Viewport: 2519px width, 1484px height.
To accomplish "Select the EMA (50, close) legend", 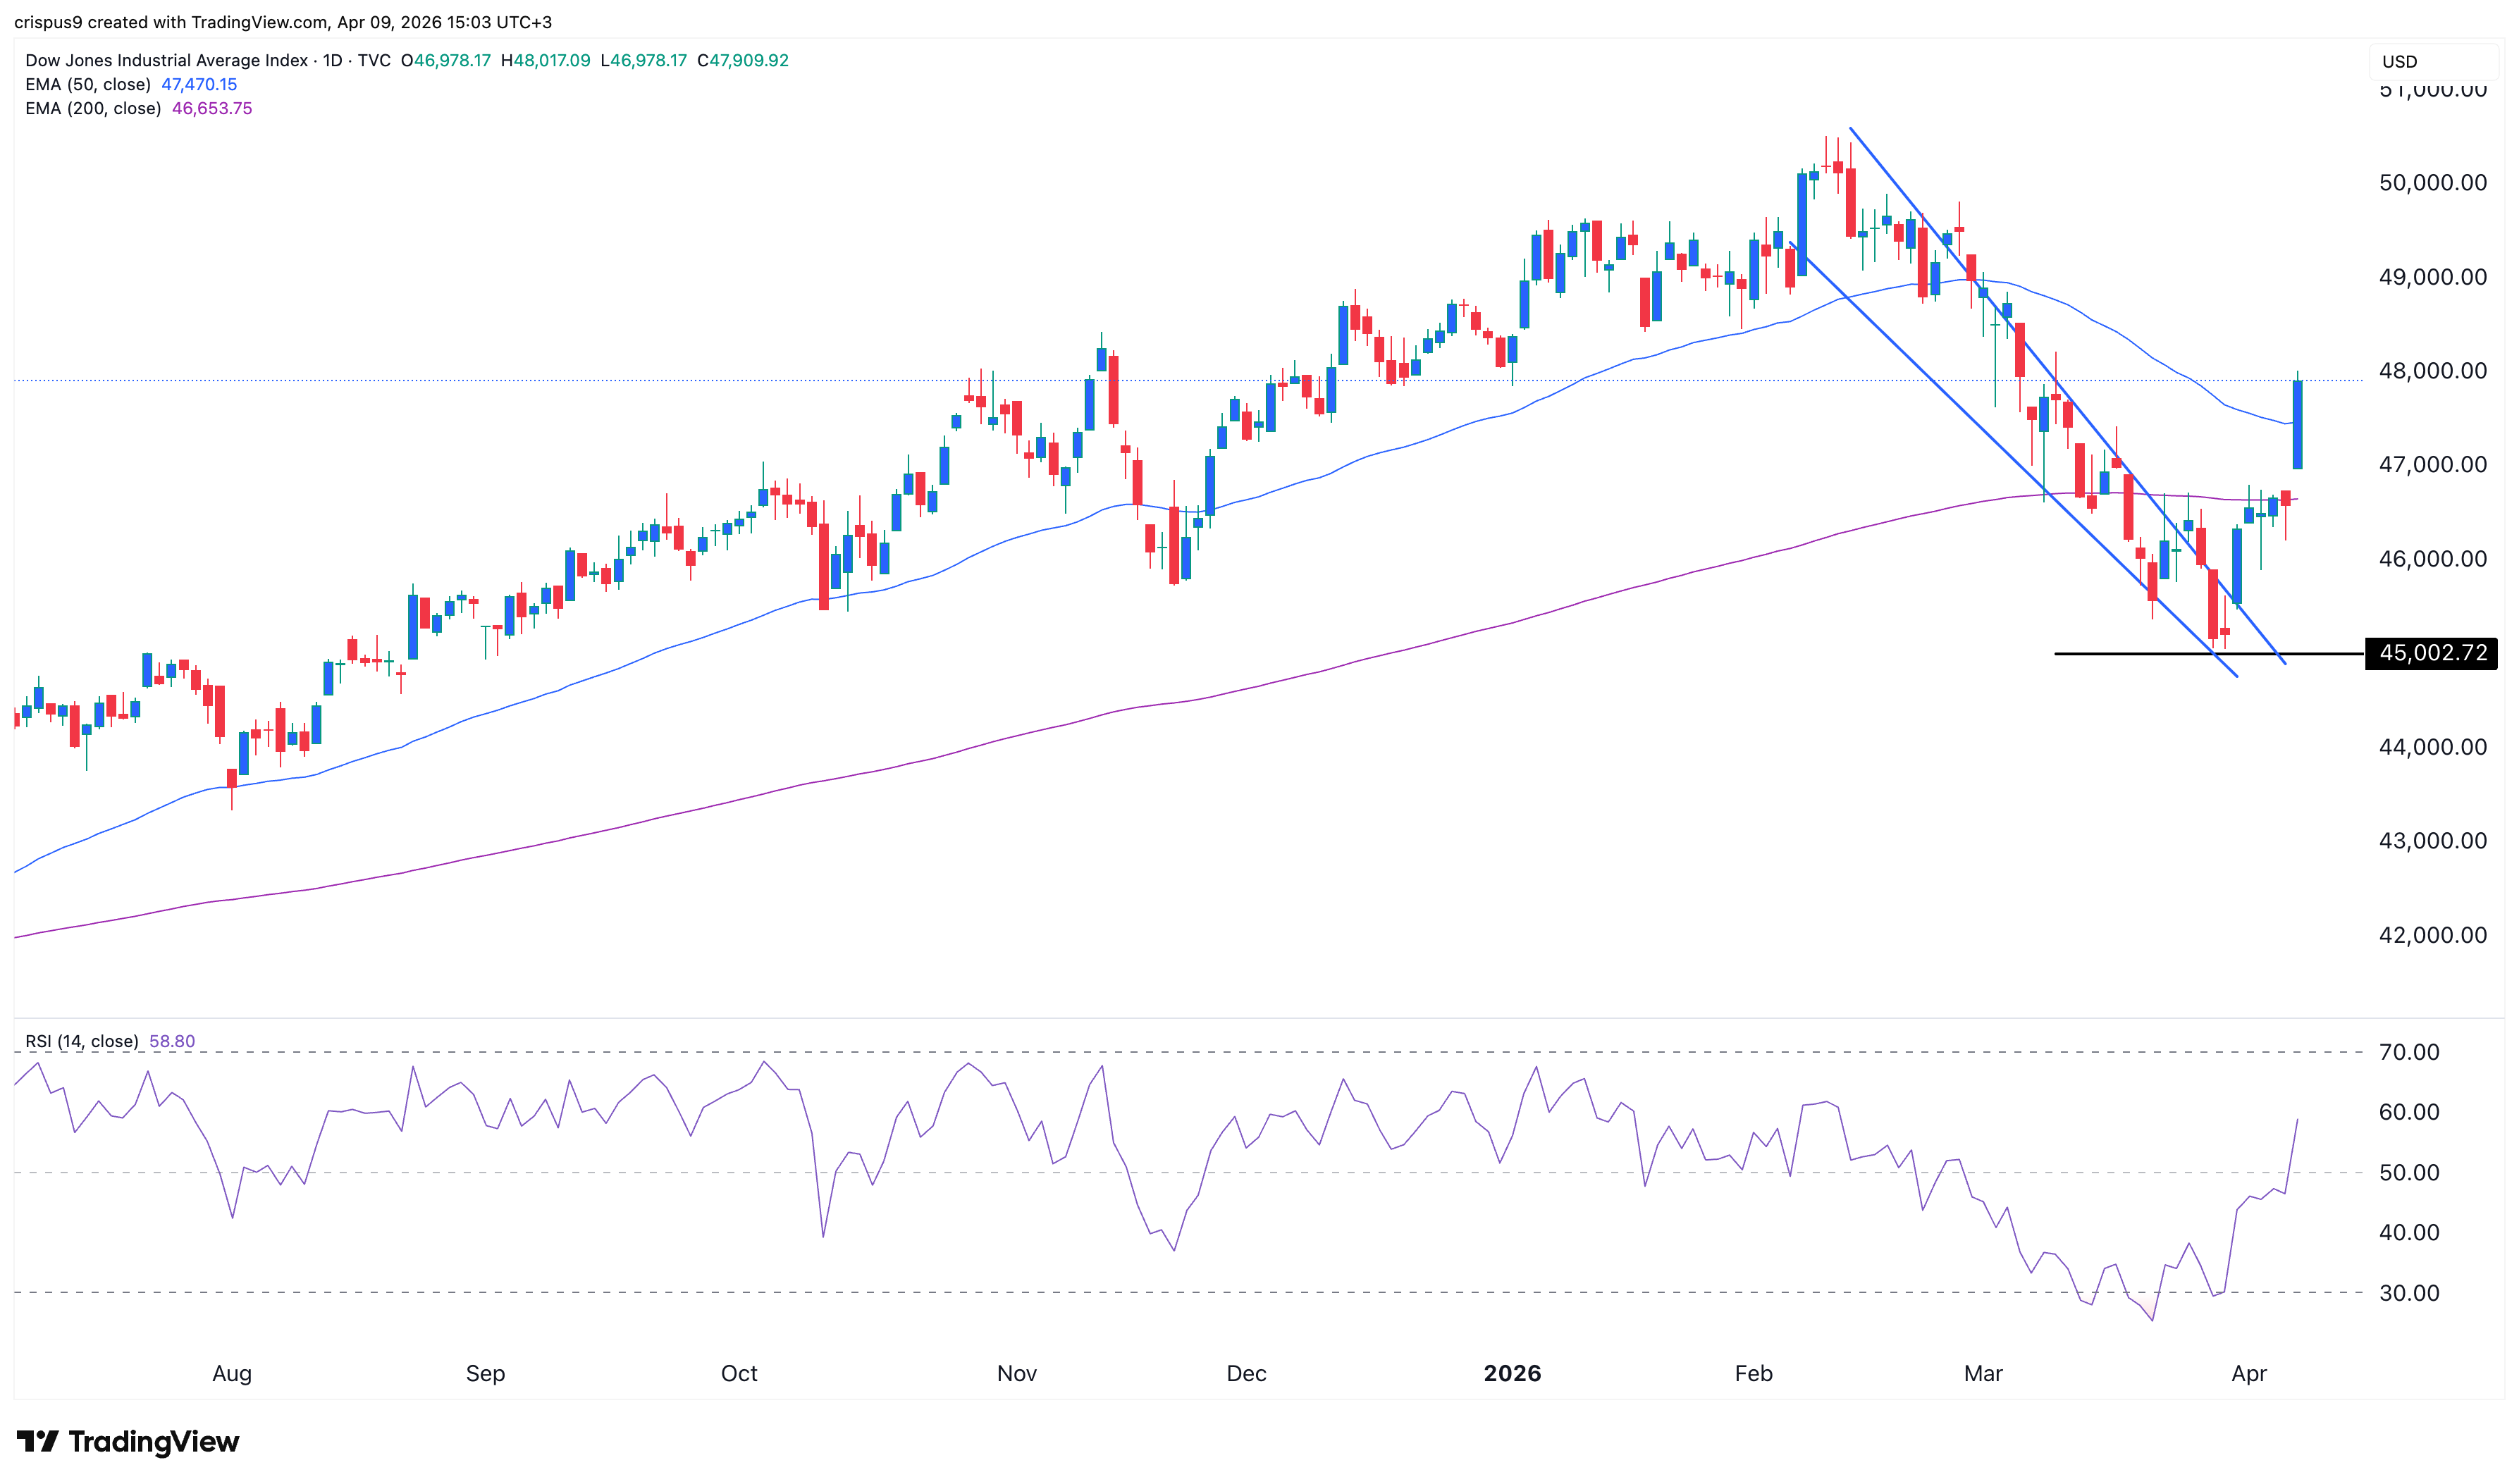I will click(88, 85).
